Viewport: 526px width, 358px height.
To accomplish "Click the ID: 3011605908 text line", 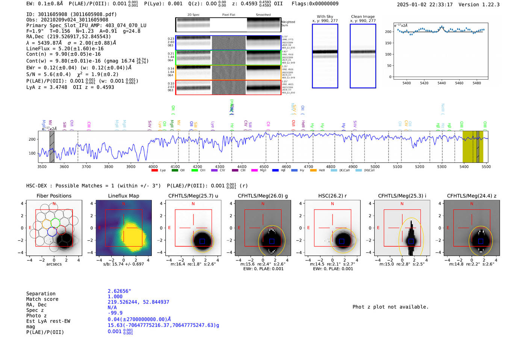I will pyautogui.click(x=71, y=14).
